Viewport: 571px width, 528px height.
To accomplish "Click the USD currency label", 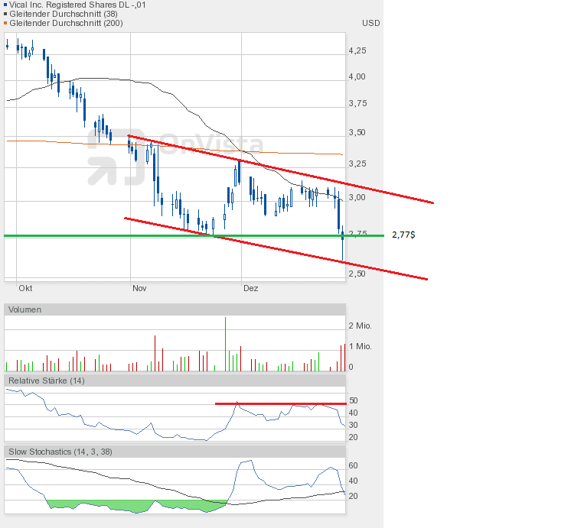I will 370,23.
